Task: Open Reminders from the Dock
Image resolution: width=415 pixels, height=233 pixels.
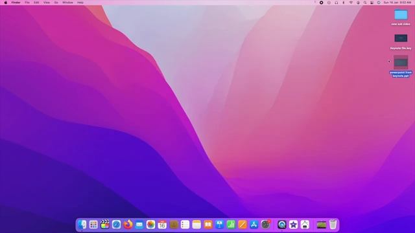Action: (185, 225)
